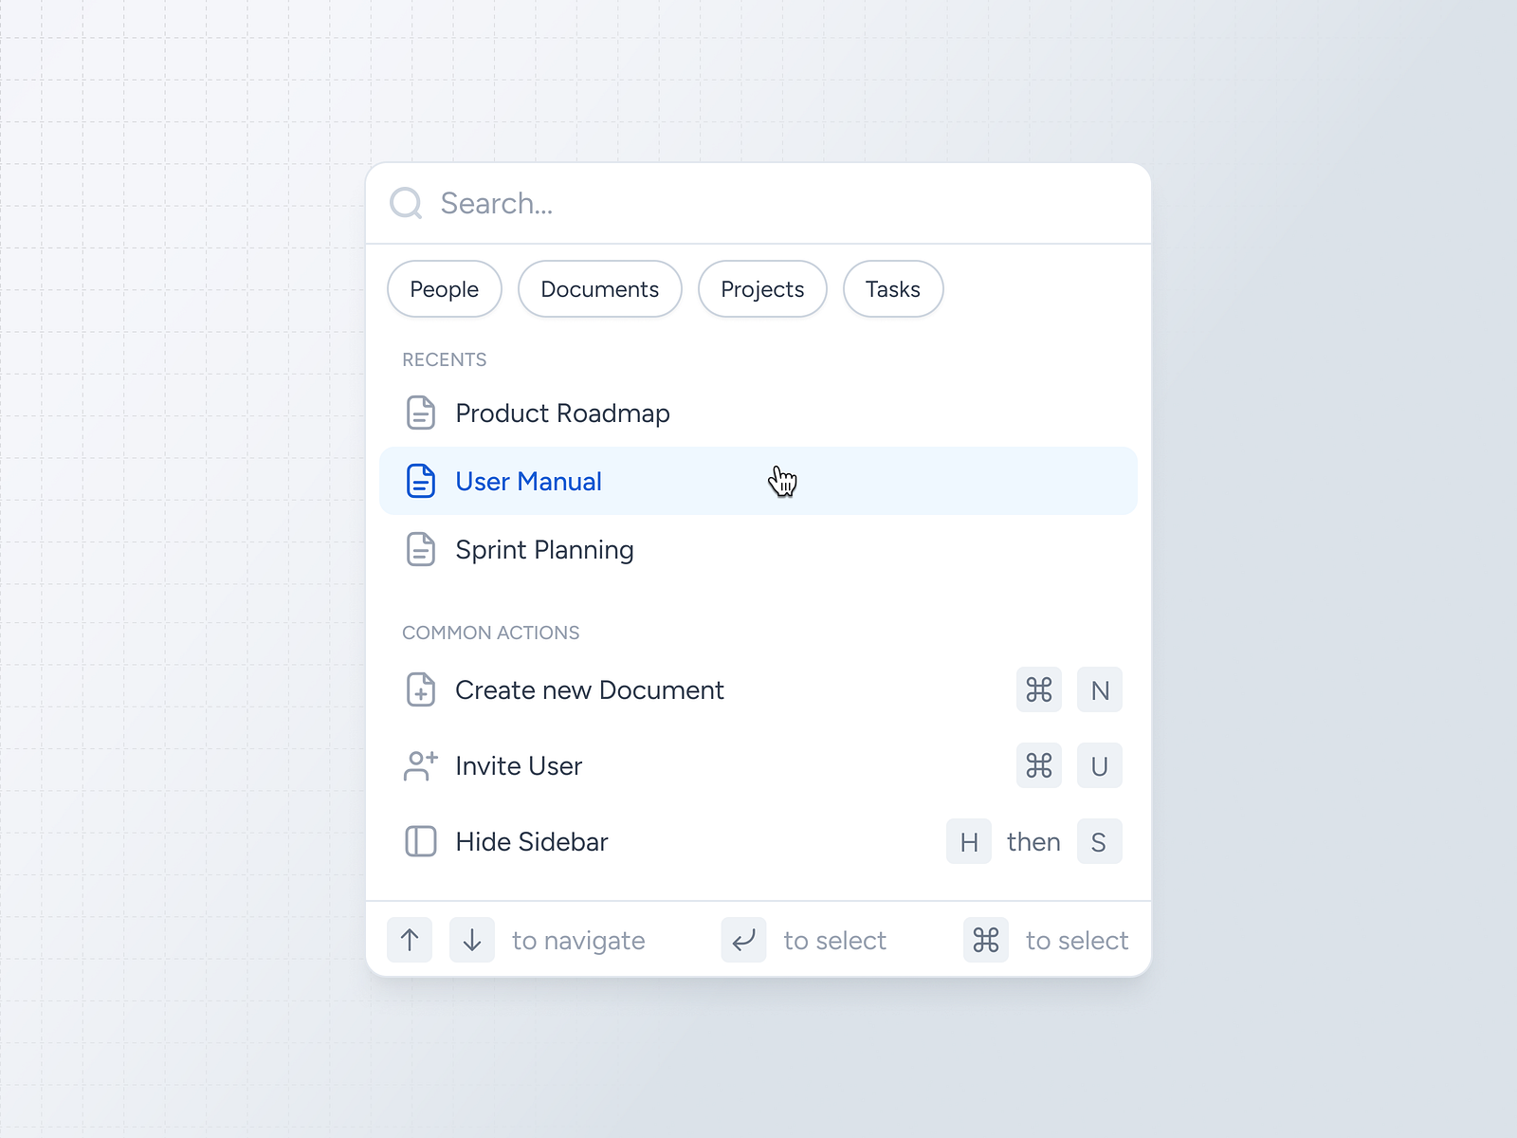Select the Invite User action
Image resolution: width=1517 pixels, height=1138 pixels.
click(519, 765)
